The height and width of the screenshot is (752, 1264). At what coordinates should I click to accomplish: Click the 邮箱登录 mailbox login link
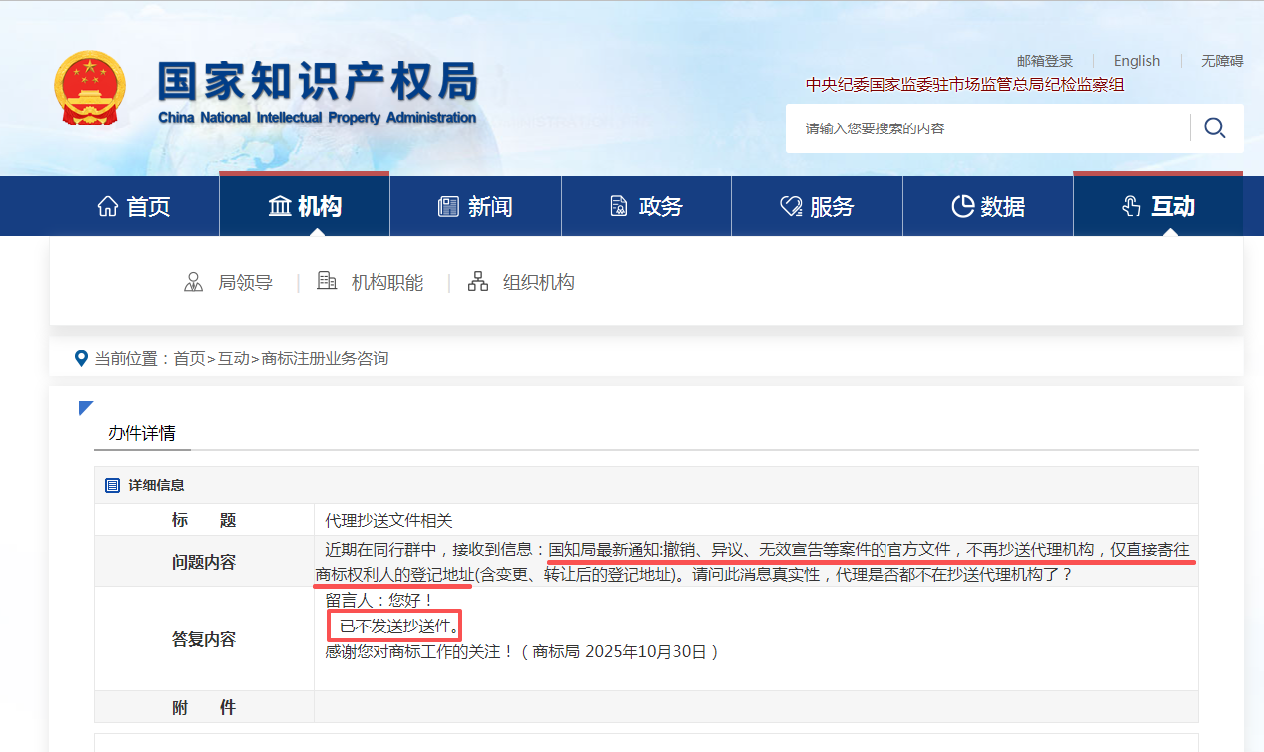tap(1044, 61)
